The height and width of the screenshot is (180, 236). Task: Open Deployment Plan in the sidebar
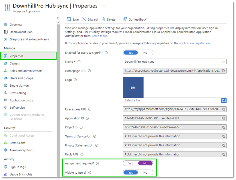21,32
